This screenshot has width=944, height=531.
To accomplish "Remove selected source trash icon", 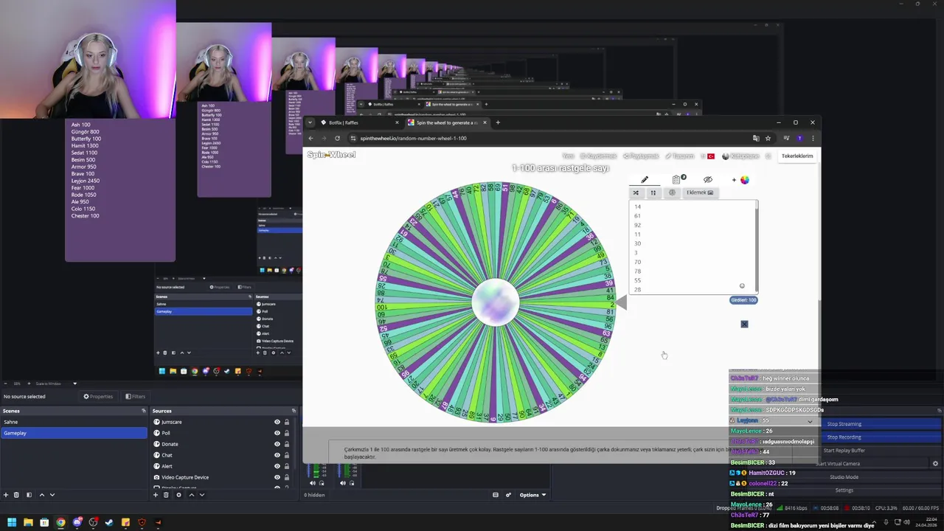I will click(x=166, y=495).
